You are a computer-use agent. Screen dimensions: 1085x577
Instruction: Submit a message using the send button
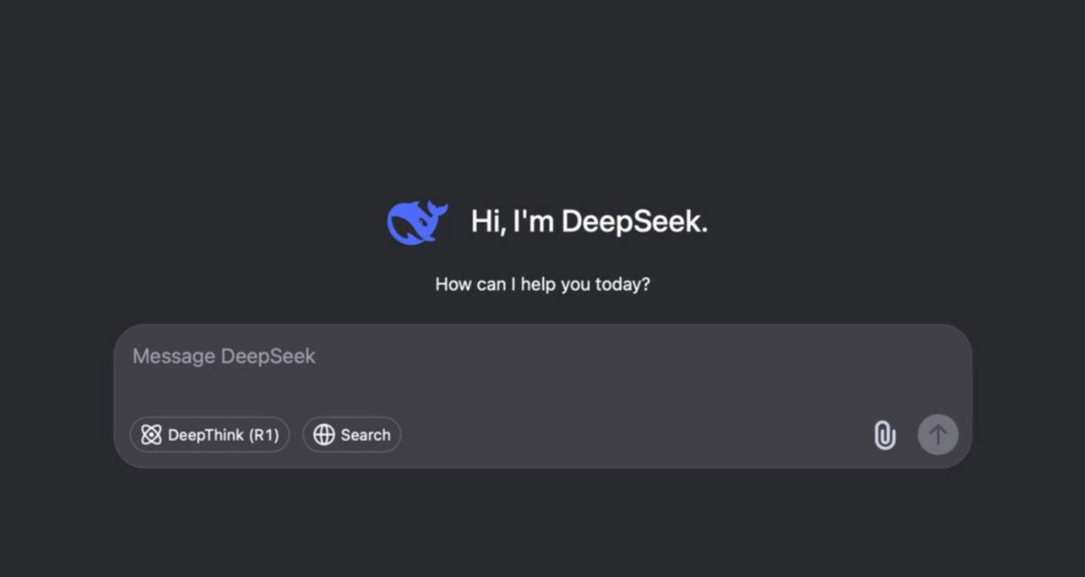click(x=938, y=435)
